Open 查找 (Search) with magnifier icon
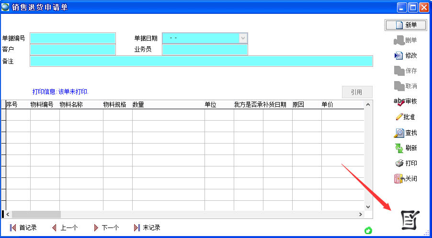Viewport: 432px width, 238px height. point(405,133)
